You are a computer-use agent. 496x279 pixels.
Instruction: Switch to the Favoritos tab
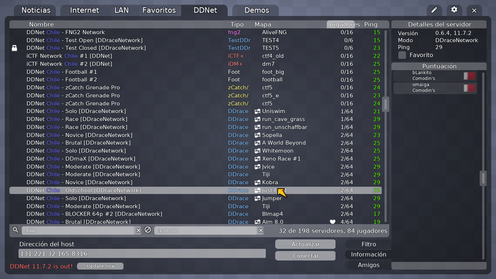[159, 10]
